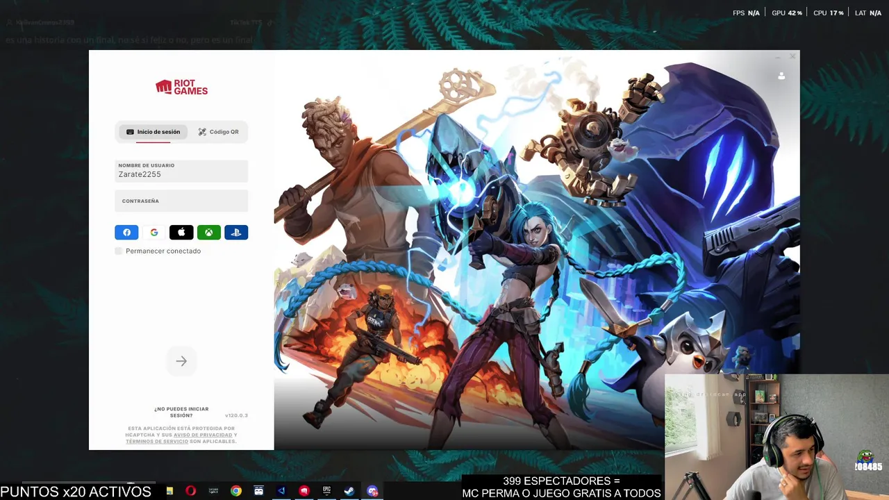Sign in with Xbox button
Screen dimensions: 889x500
coord(208,233)
